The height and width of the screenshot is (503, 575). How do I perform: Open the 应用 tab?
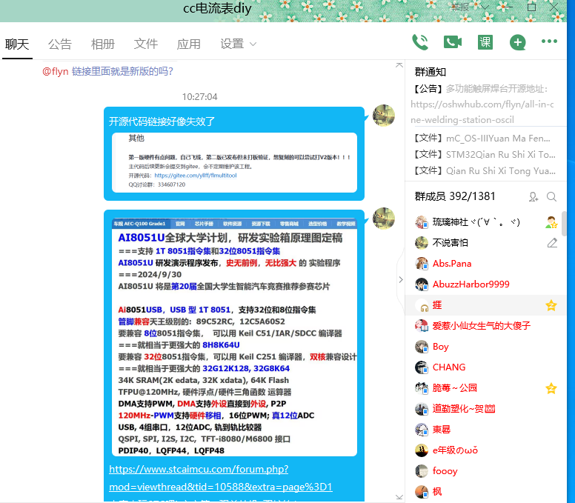coord(188,44)
